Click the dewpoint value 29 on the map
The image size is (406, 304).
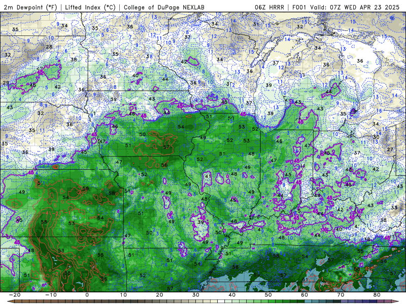(x=6, y=83)
